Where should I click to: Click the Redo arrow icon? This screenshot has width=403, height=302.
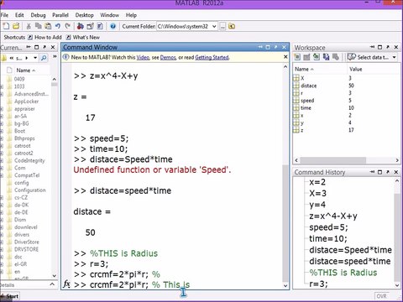[67, 26]
